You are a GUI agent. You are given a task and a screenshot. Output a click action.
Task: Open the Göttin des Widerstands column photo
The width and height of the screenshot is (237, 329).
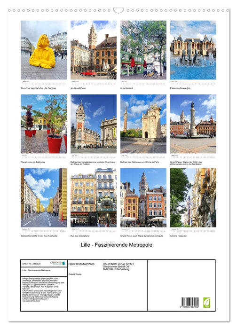193,124
